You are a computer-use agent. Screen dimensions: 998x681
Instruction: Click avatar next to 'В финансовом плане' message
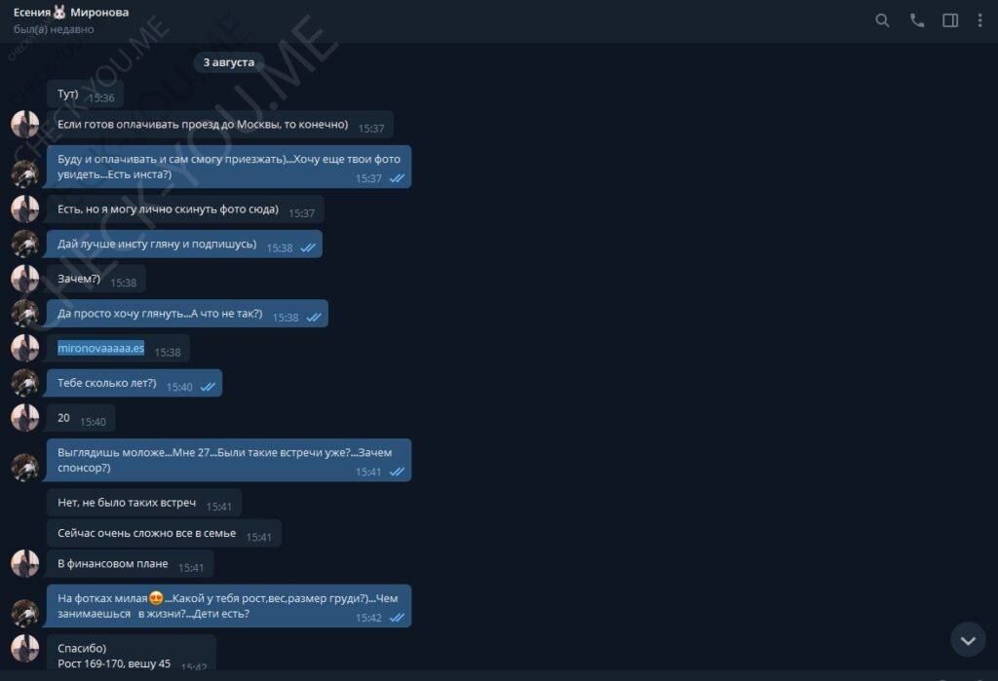pyautogui.click(x=24, y=564)
